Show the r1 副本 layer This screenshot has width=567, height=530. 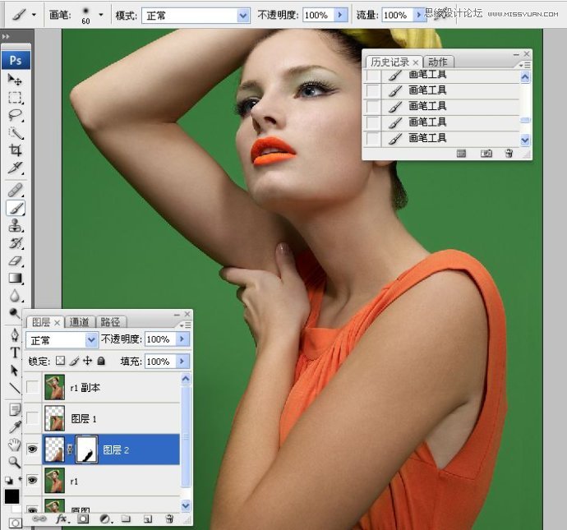point(33,387)
